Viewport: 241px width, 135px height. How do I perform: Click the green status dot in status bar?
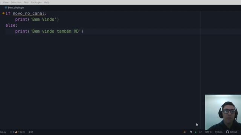[x=196, y=132]
